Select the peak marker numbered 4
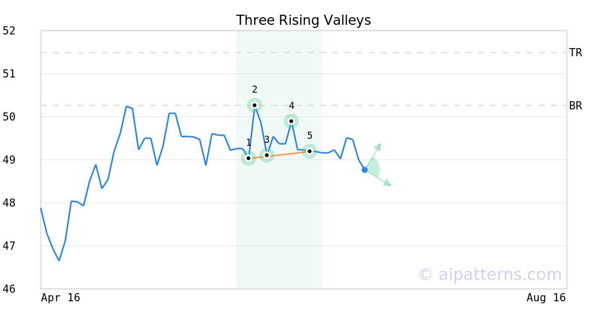The width and height of the screenshot is (607, 319). tap(291, 121)
